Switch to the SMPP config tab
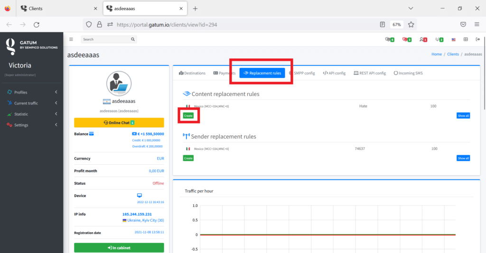 [x=302, y=73]
